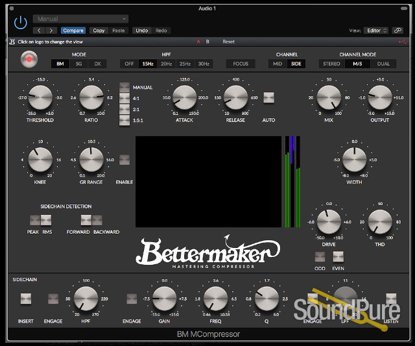Viewport: 415px width, 346px height.
Task: Select the 2:1 ratio switch
Action: point(124,109)
